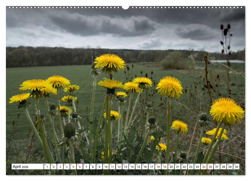Screen dimensions: 251x181
Task: Select the mid-month date 15
Action: tap(138, 167)
